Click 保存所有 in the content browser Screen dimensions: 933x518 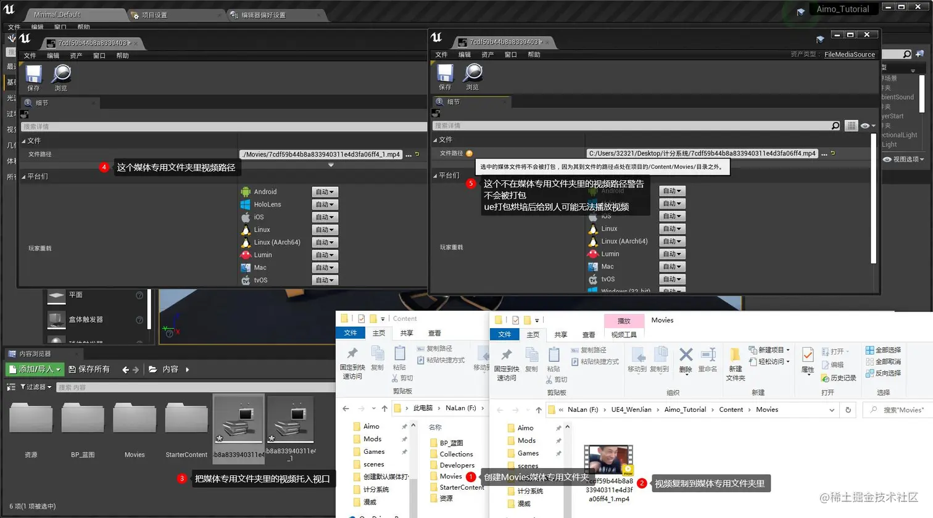[89, 369]
